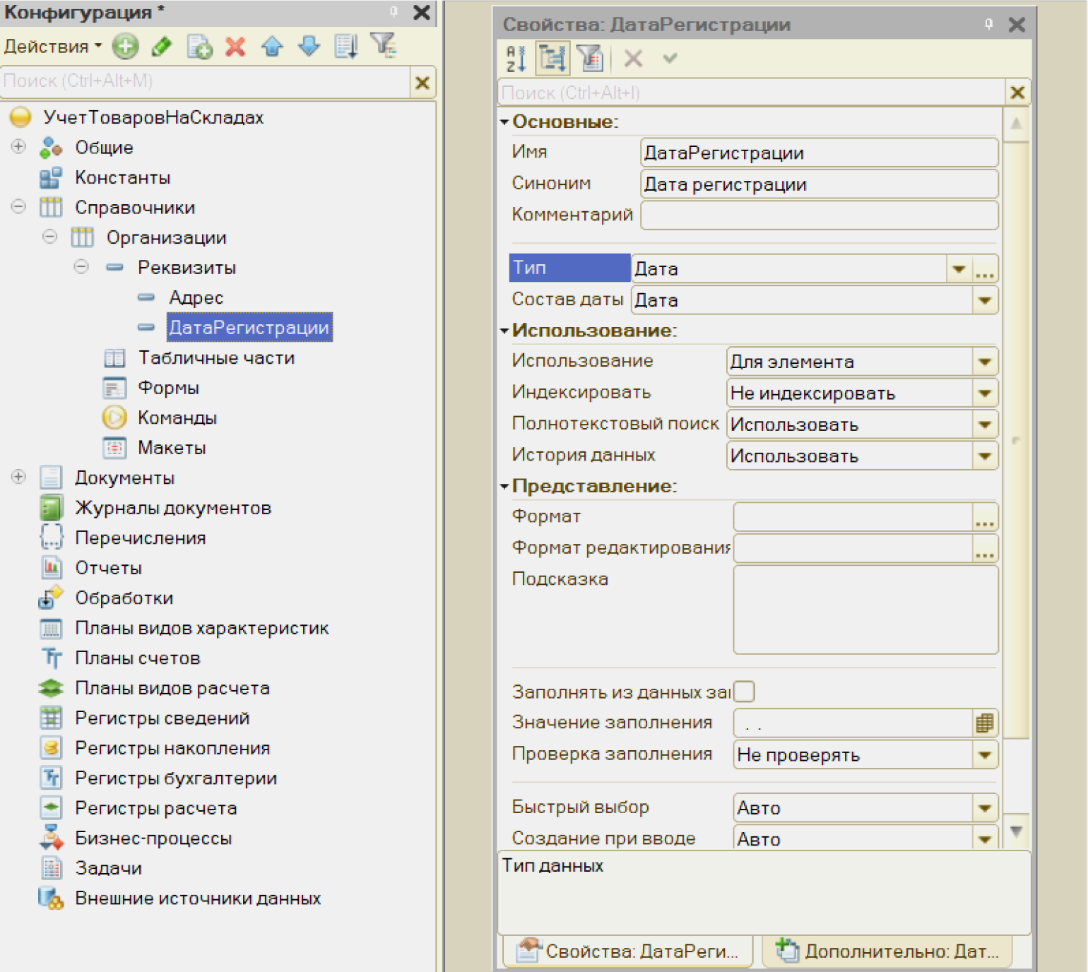Screen dimensions: 1088x972
Task: Collapse the 'Справочники' tree node
Action: pos(19,207)
